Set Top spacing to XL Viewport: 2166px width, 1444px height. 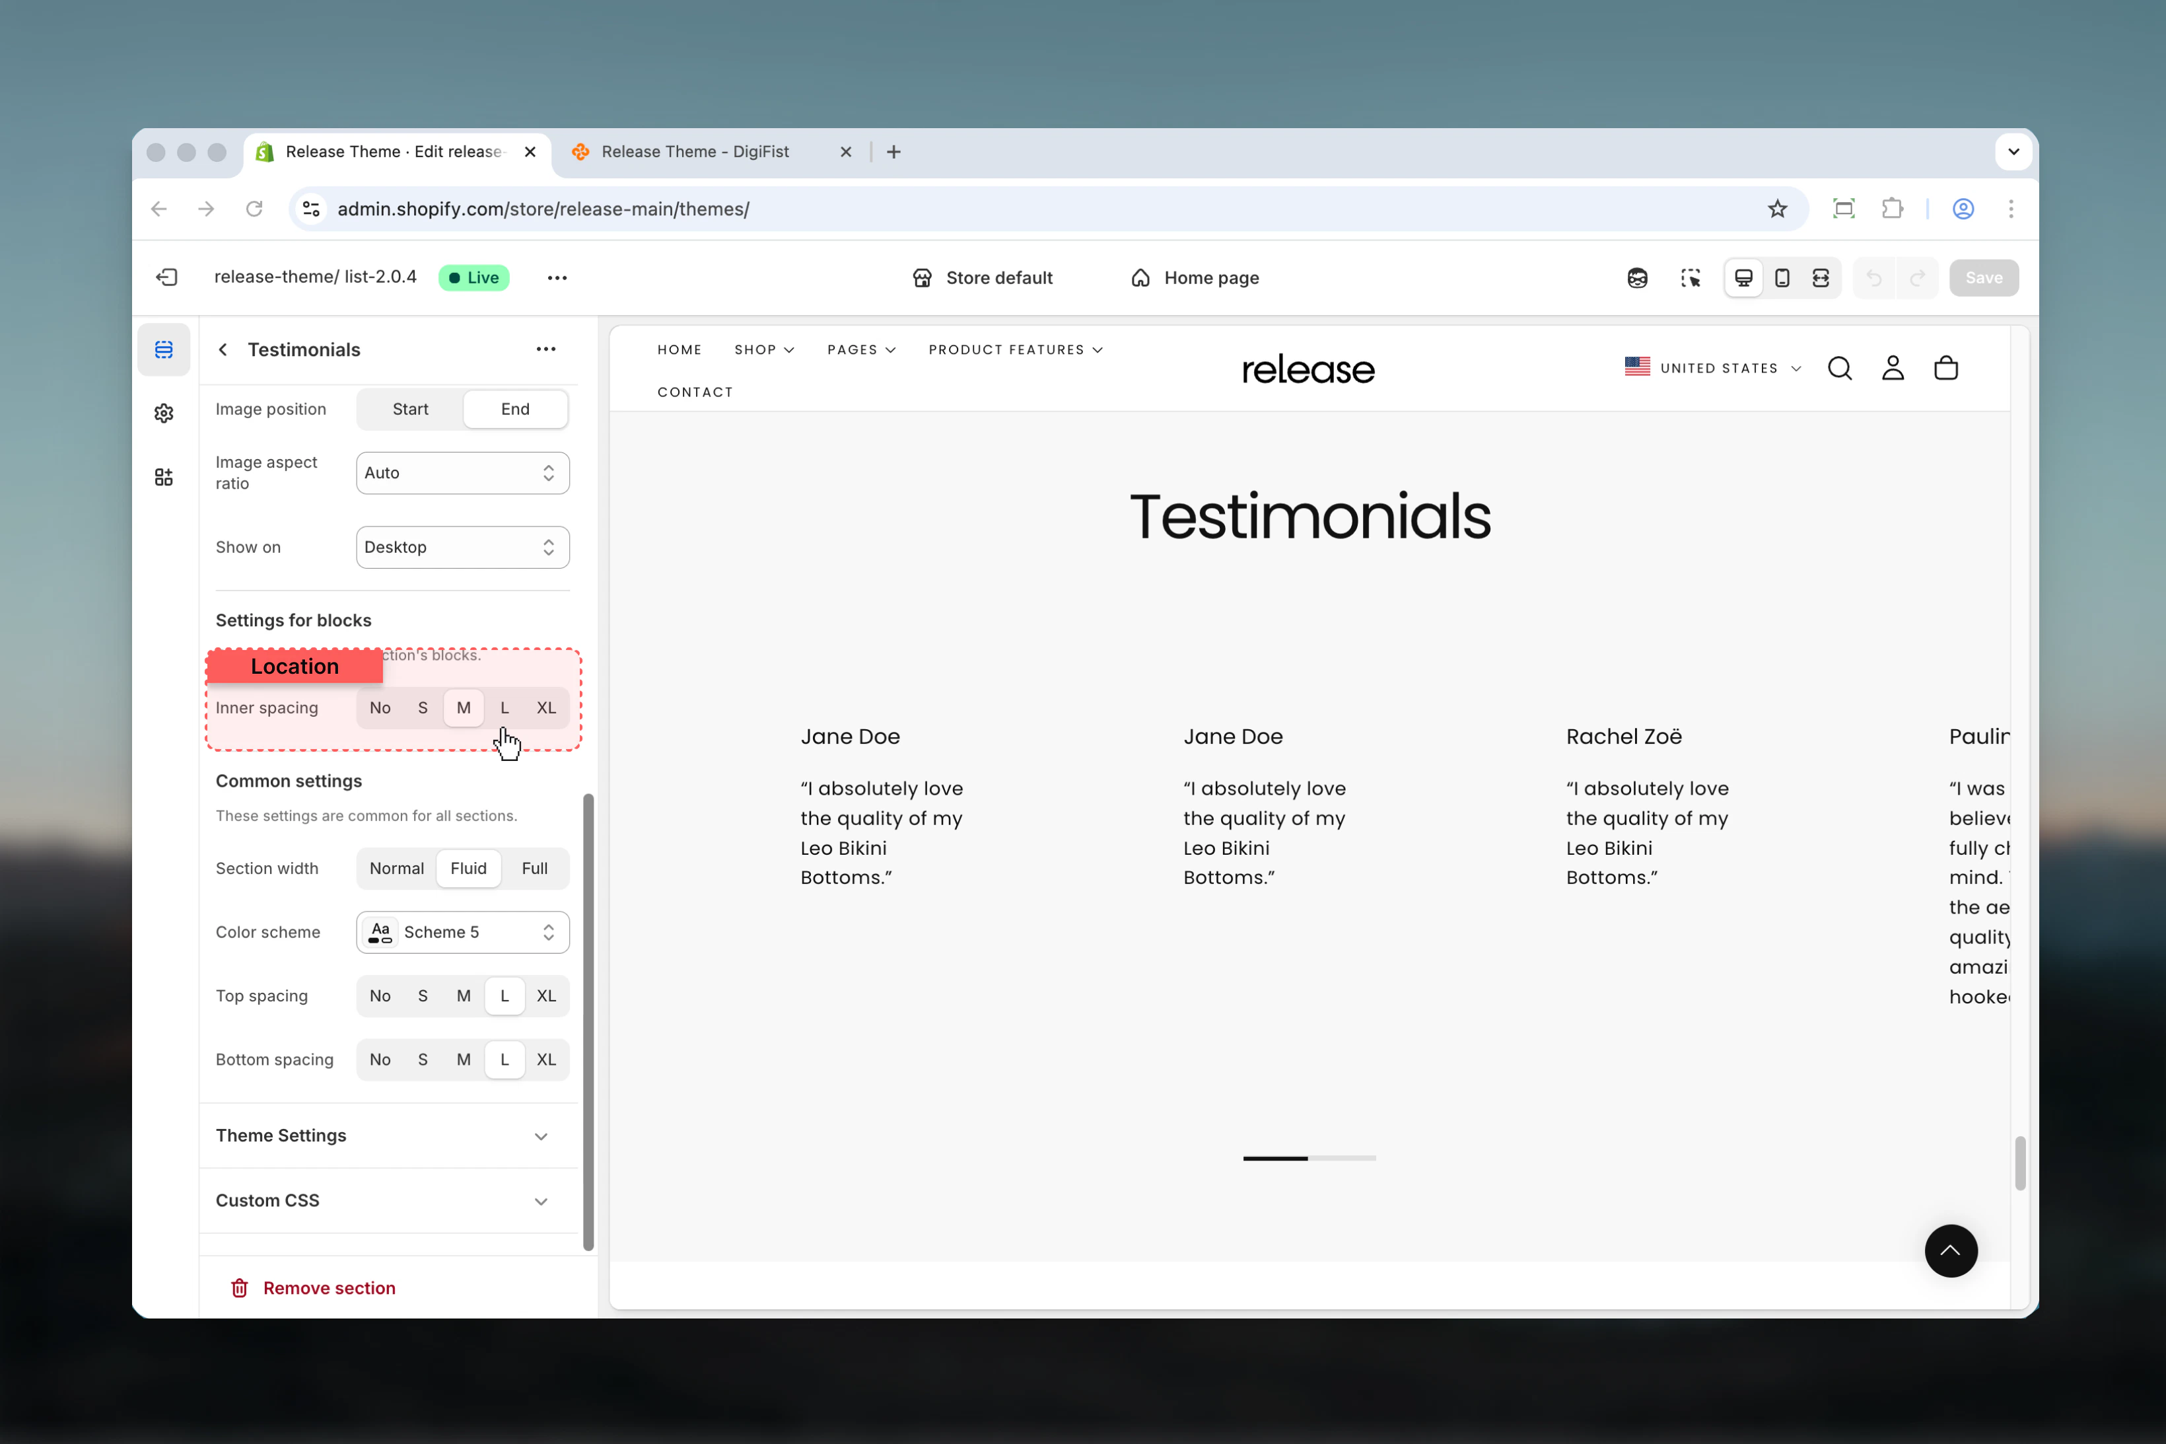pyautogui.click(x=546, y=996)
